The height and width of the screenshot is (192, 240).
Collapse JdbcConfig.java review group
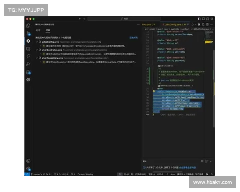coord(37,42)
